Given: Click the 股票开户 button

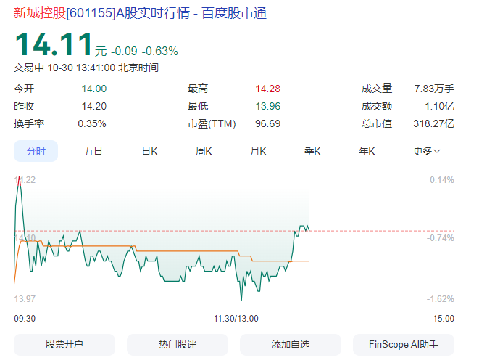Looking at the screenshot, I should pos(64,344).
